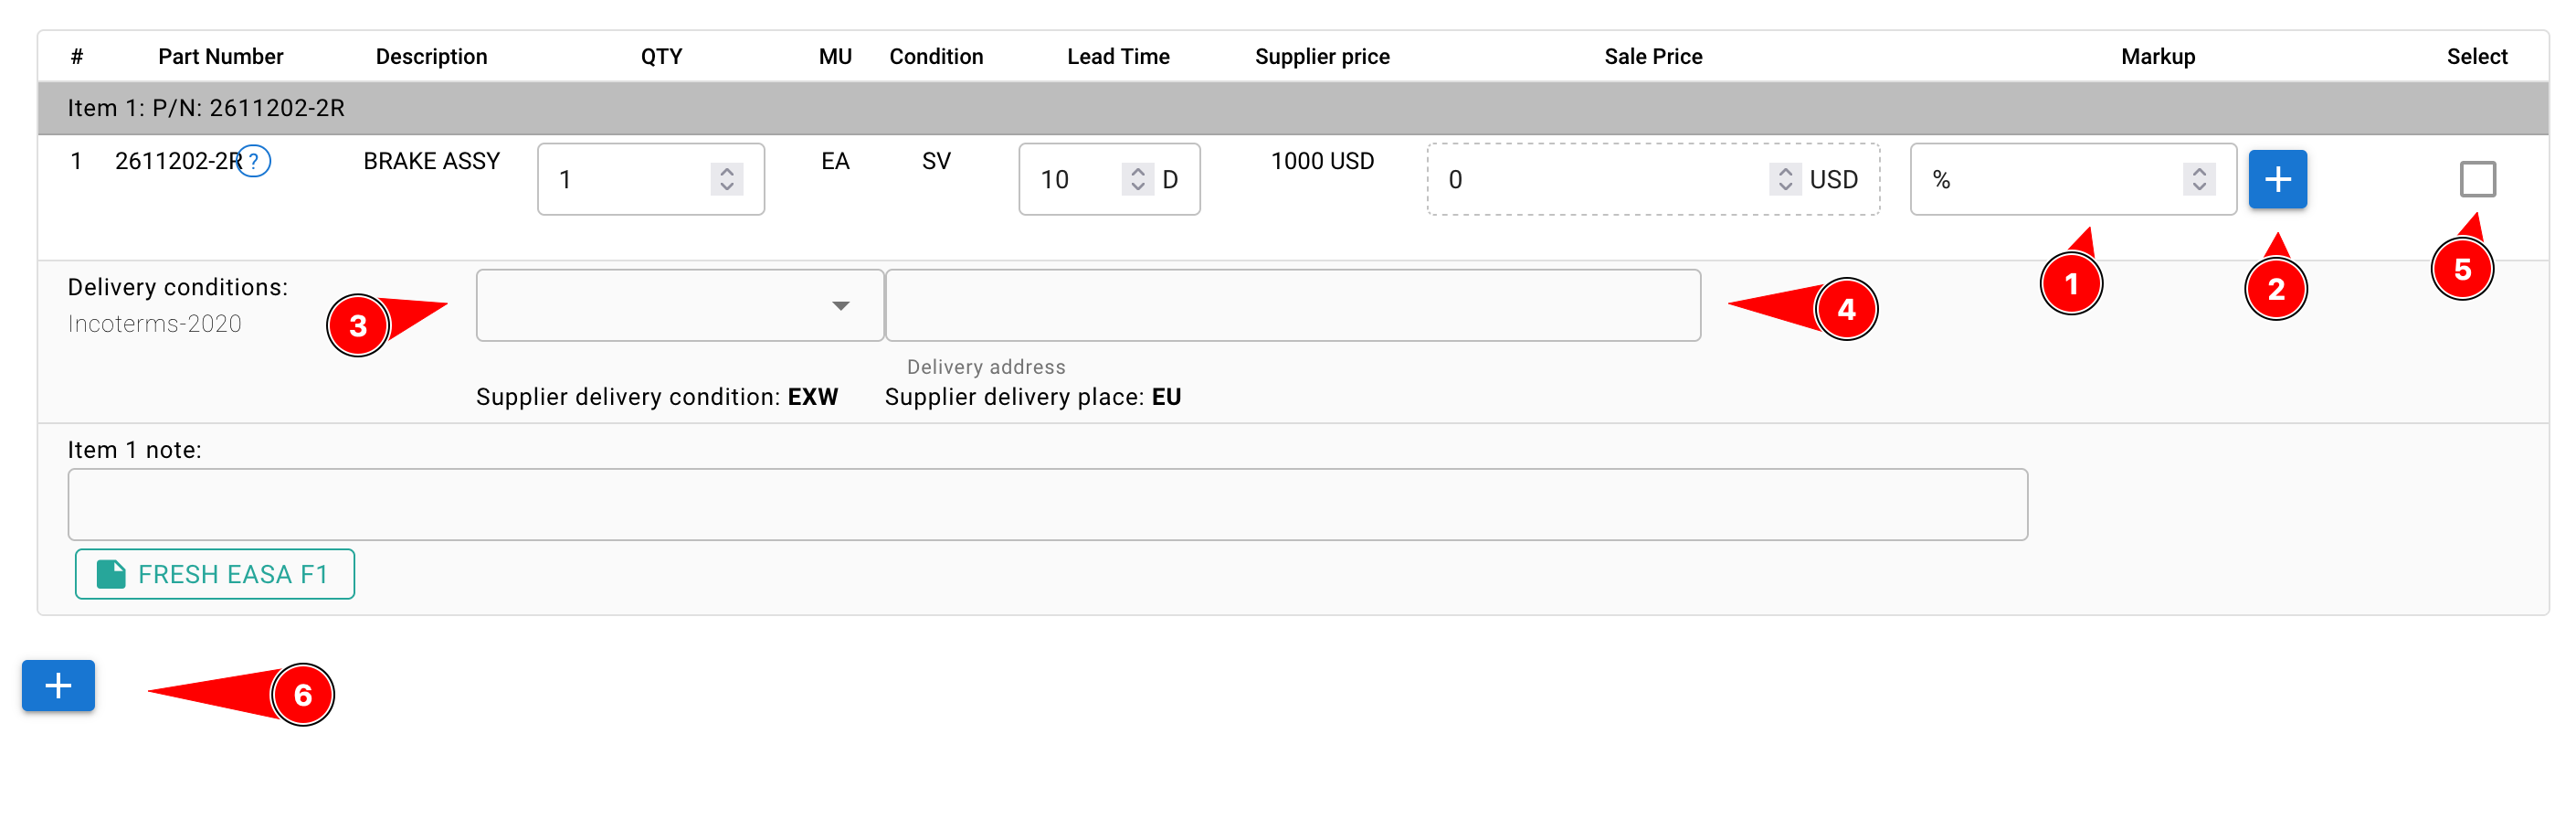The height and width of the screenshot is (819, 2576).
Task: Click into the Delivery address field
Action: click(x=1292, y=305)
